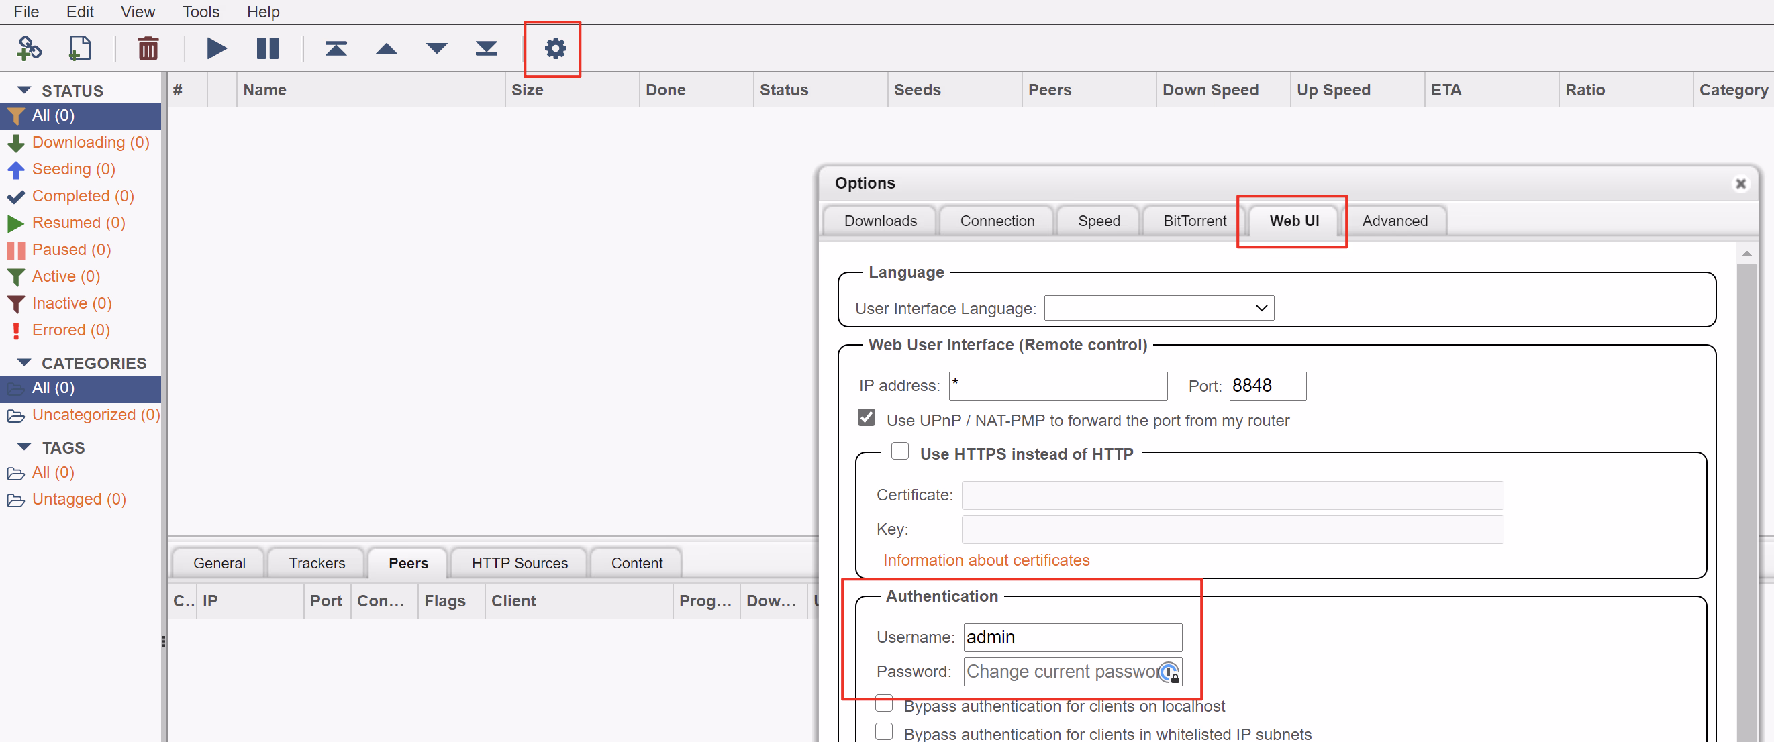Collapse the STATUS section in sidebar

coord(25,90)
